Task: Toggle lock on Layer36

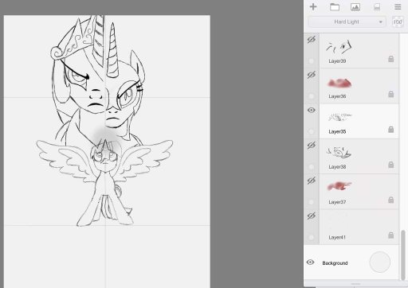Action: pyautogui.click(x=390, y=94)
